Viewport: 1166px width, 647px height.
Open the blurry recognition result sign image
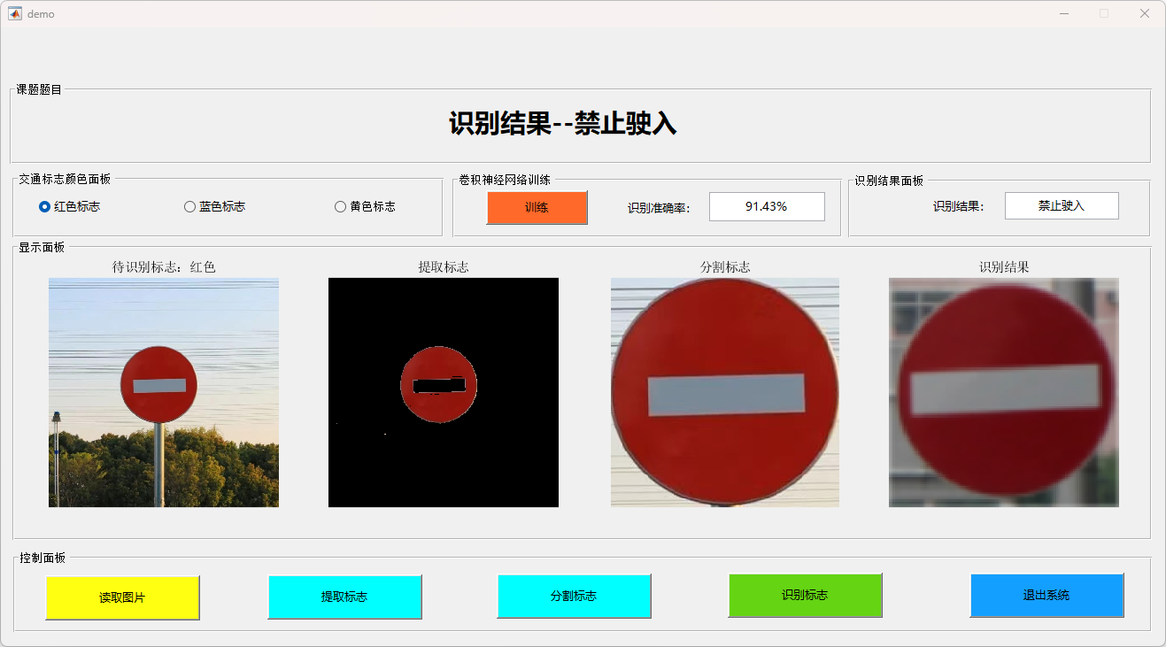pyautogui.click(x=1004, y=392)
